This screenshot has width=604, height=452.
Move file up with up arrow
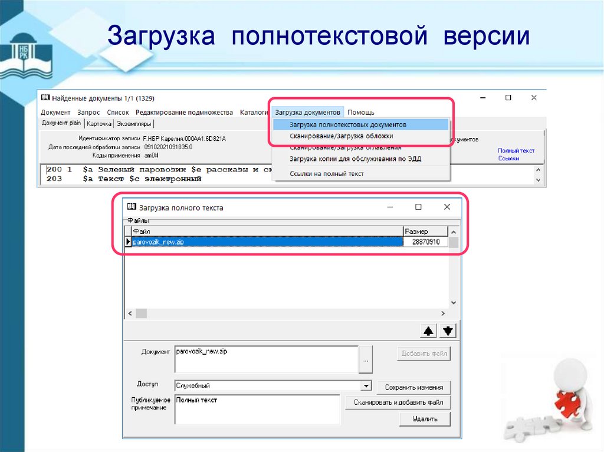click(x=428, y=331)
